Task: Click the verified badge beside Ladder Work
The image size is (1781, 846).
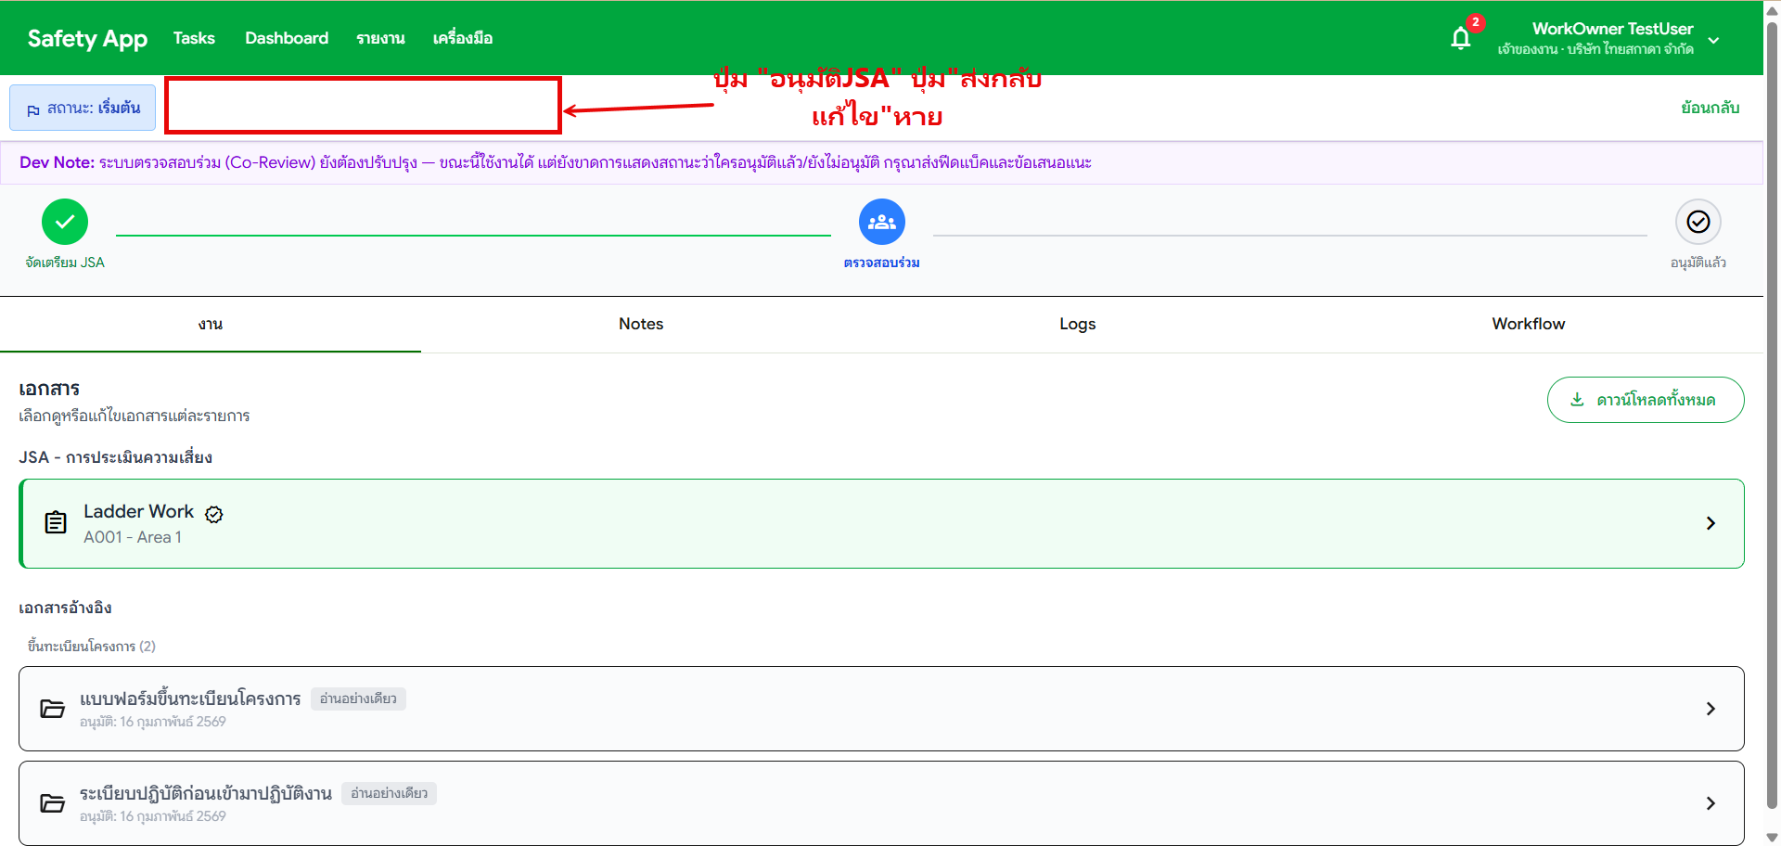Action: pyautogui.click(x=214, y=514)
